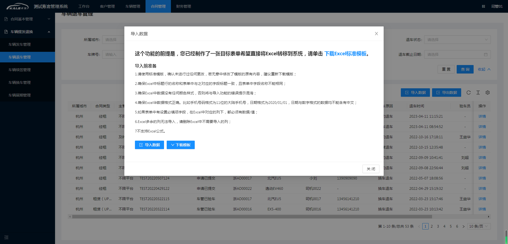The width and height of the screenshot is (508, 244).
Task: Collapse the 车辆提发退换 sidebar group
Action: pos(28,32)
